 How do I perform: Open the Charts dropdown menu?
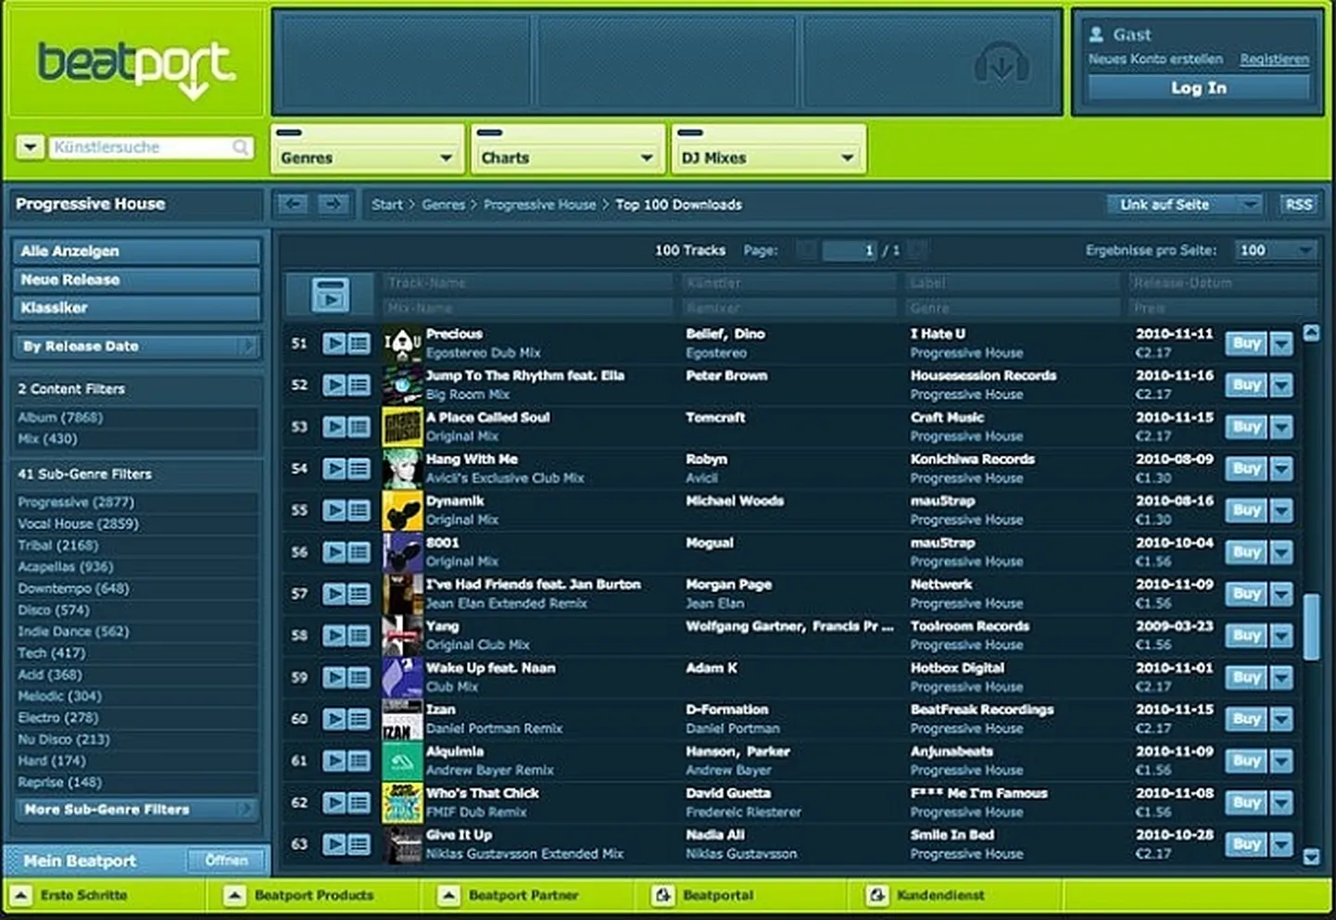(567, 158)
